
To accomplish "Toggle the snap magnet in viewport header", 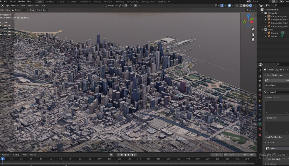I will (126, 6).
